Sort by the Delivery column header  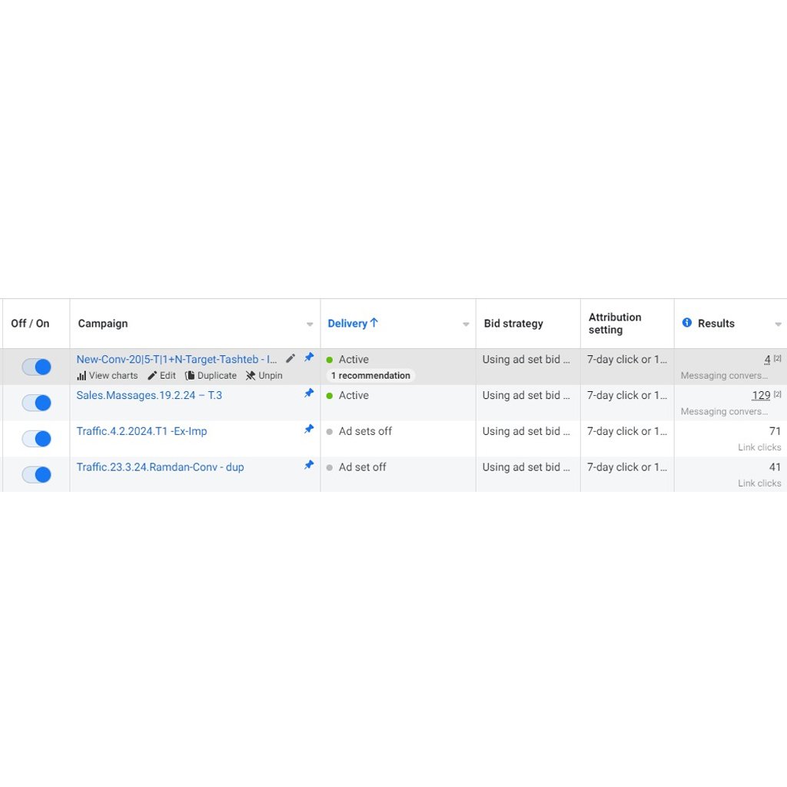[353, 324]
